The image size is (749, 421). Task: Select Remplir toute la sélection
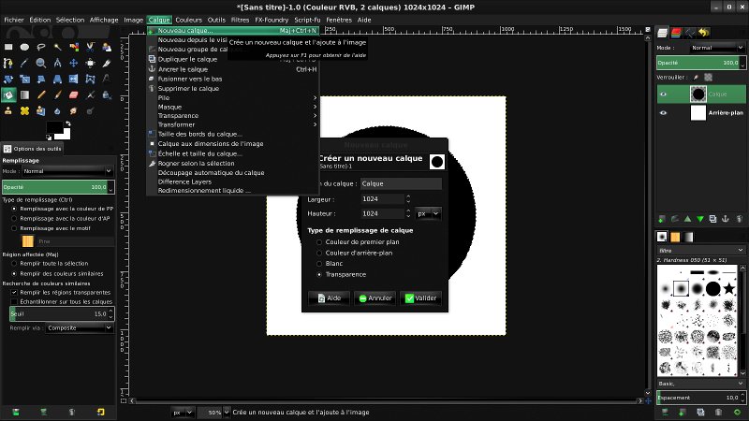[50, 264]
